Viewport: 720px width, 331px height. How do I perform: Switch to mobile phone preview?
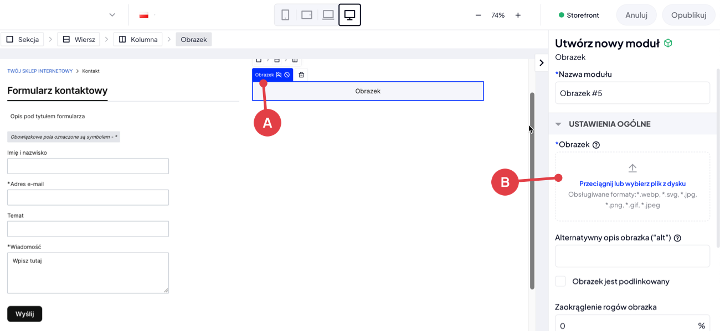click(x=285, y=15)
